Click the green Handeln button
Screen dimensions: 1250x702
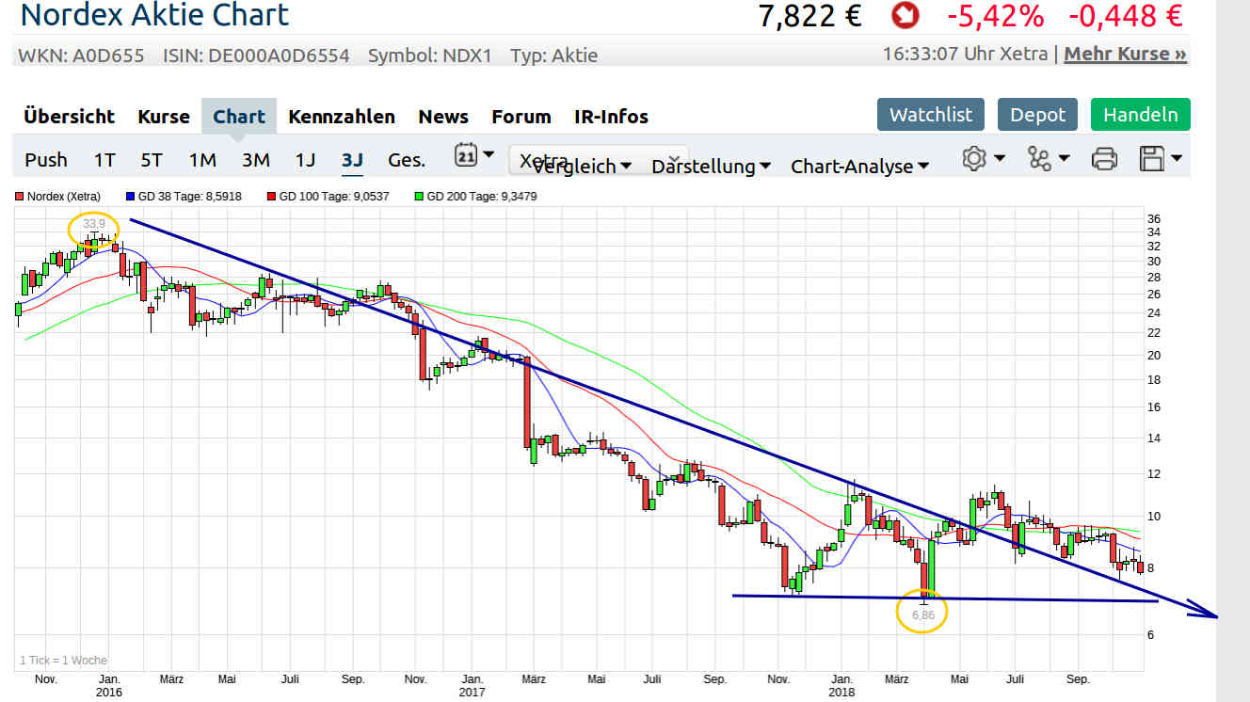pos(1141,115)
